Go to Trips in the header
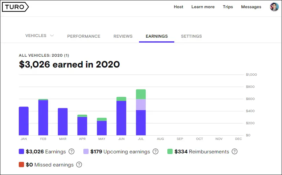282x175 pixels. 228,7
